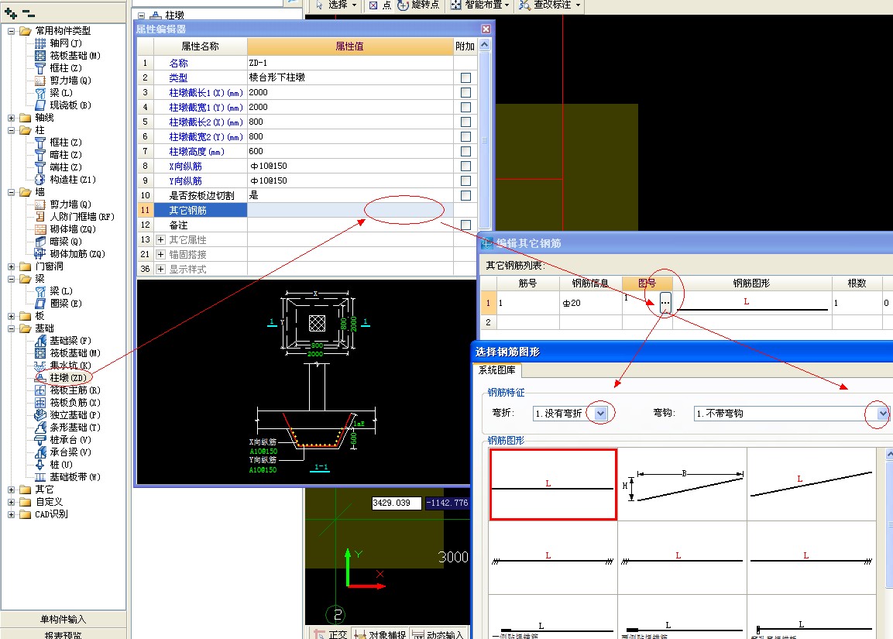
Task: Choose the 砌体加筋(ZQ) icon
Action: pos(39,254)
